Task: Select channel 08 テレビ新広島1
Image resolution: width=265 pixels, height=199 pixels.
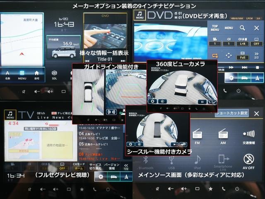Action: (100, 157)
